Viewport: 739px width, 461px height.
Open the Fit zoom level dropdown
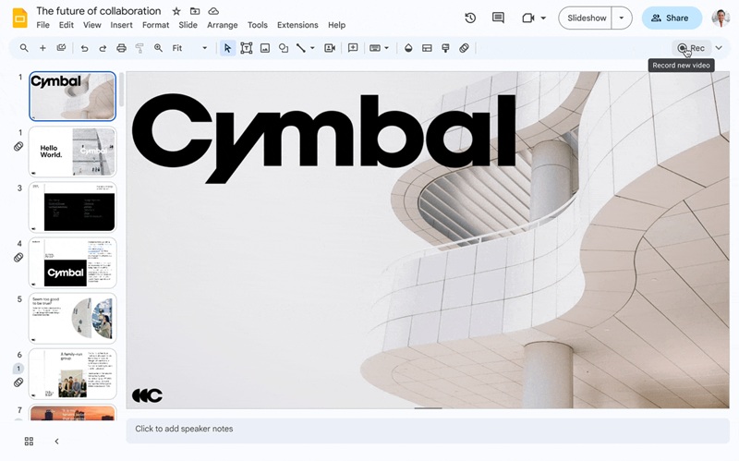coord(189,48)
